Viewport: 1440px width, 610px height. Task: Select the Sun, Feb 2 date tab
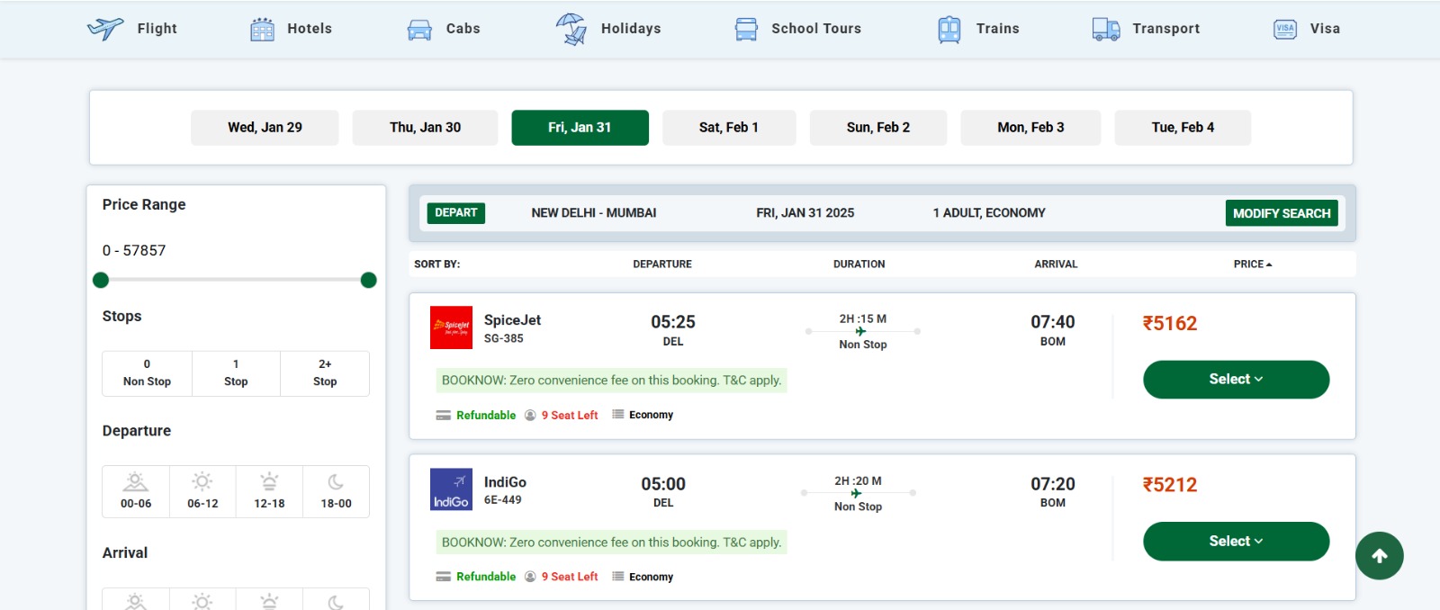878,128
